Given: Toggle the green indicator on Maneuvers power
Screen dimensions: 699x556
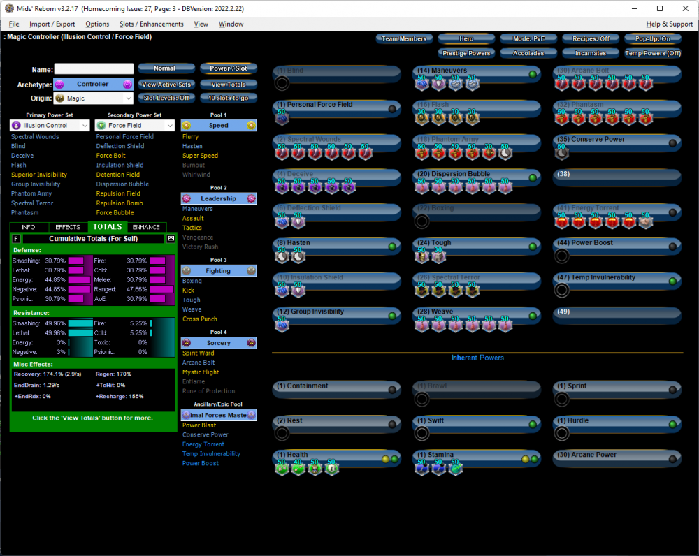Looking at the screenshot, I should pos(533,74).
